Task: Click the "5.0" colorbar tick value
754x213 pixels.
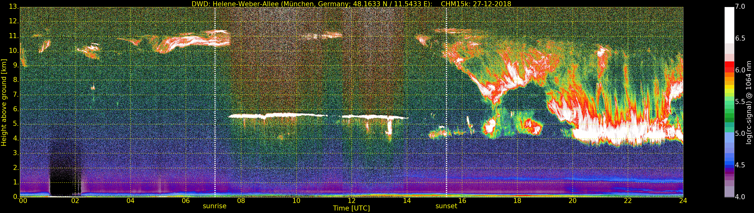Action: [x=740, y=133]
